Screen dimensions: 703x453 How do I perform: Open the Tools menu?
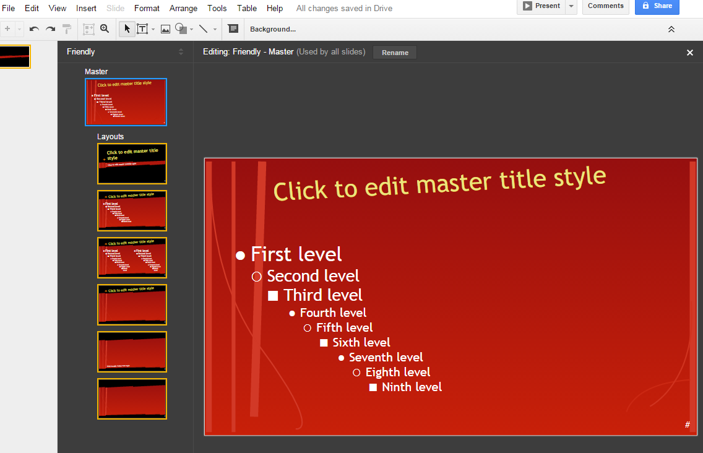pos(217,8)
